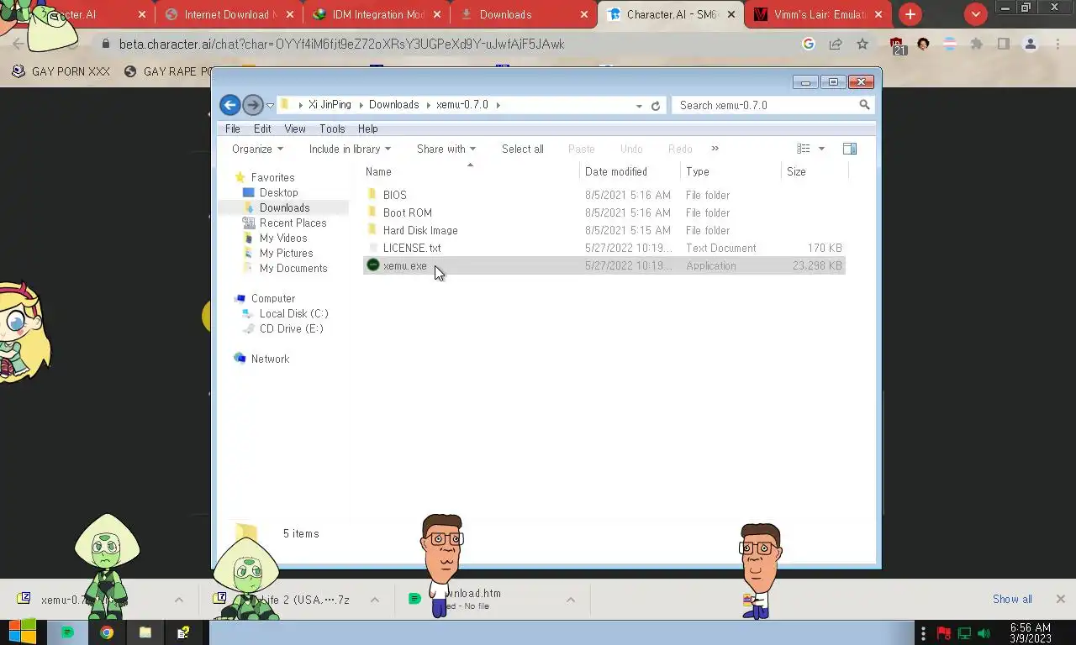Open recent locations dropdown arrow
The width and height of the screenshot is (1076, 645).
[270, 106]
